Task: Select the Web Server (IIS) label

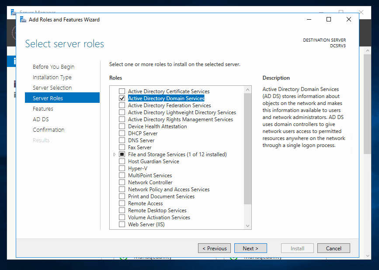Action: pyautogui.click(x=146, y=224)
